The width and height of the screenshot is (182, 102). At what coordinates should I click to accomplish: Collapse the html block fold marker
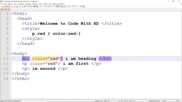click(11, 14)
